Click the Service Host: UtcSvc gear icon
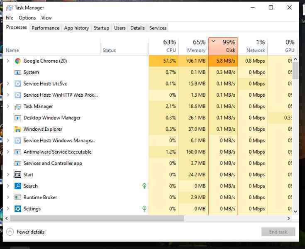Screen dimensions: 305x249 [18, 84]
